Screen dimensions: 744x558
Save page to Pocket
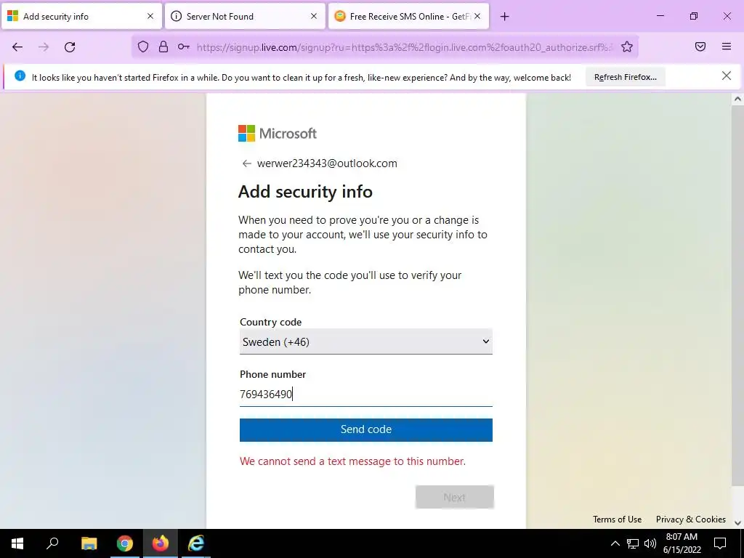pyautogui.click(x=700, y=46)
